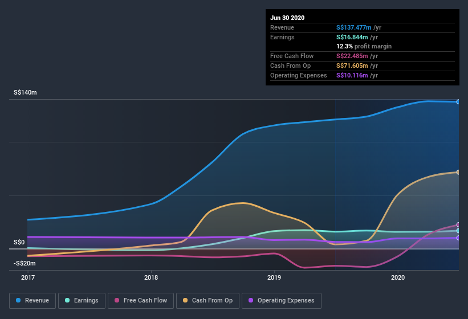Screen dimensions: 468x319
Task: Click the purple Operating Expenses endpoint marker
Action: [x=458, y=238]
